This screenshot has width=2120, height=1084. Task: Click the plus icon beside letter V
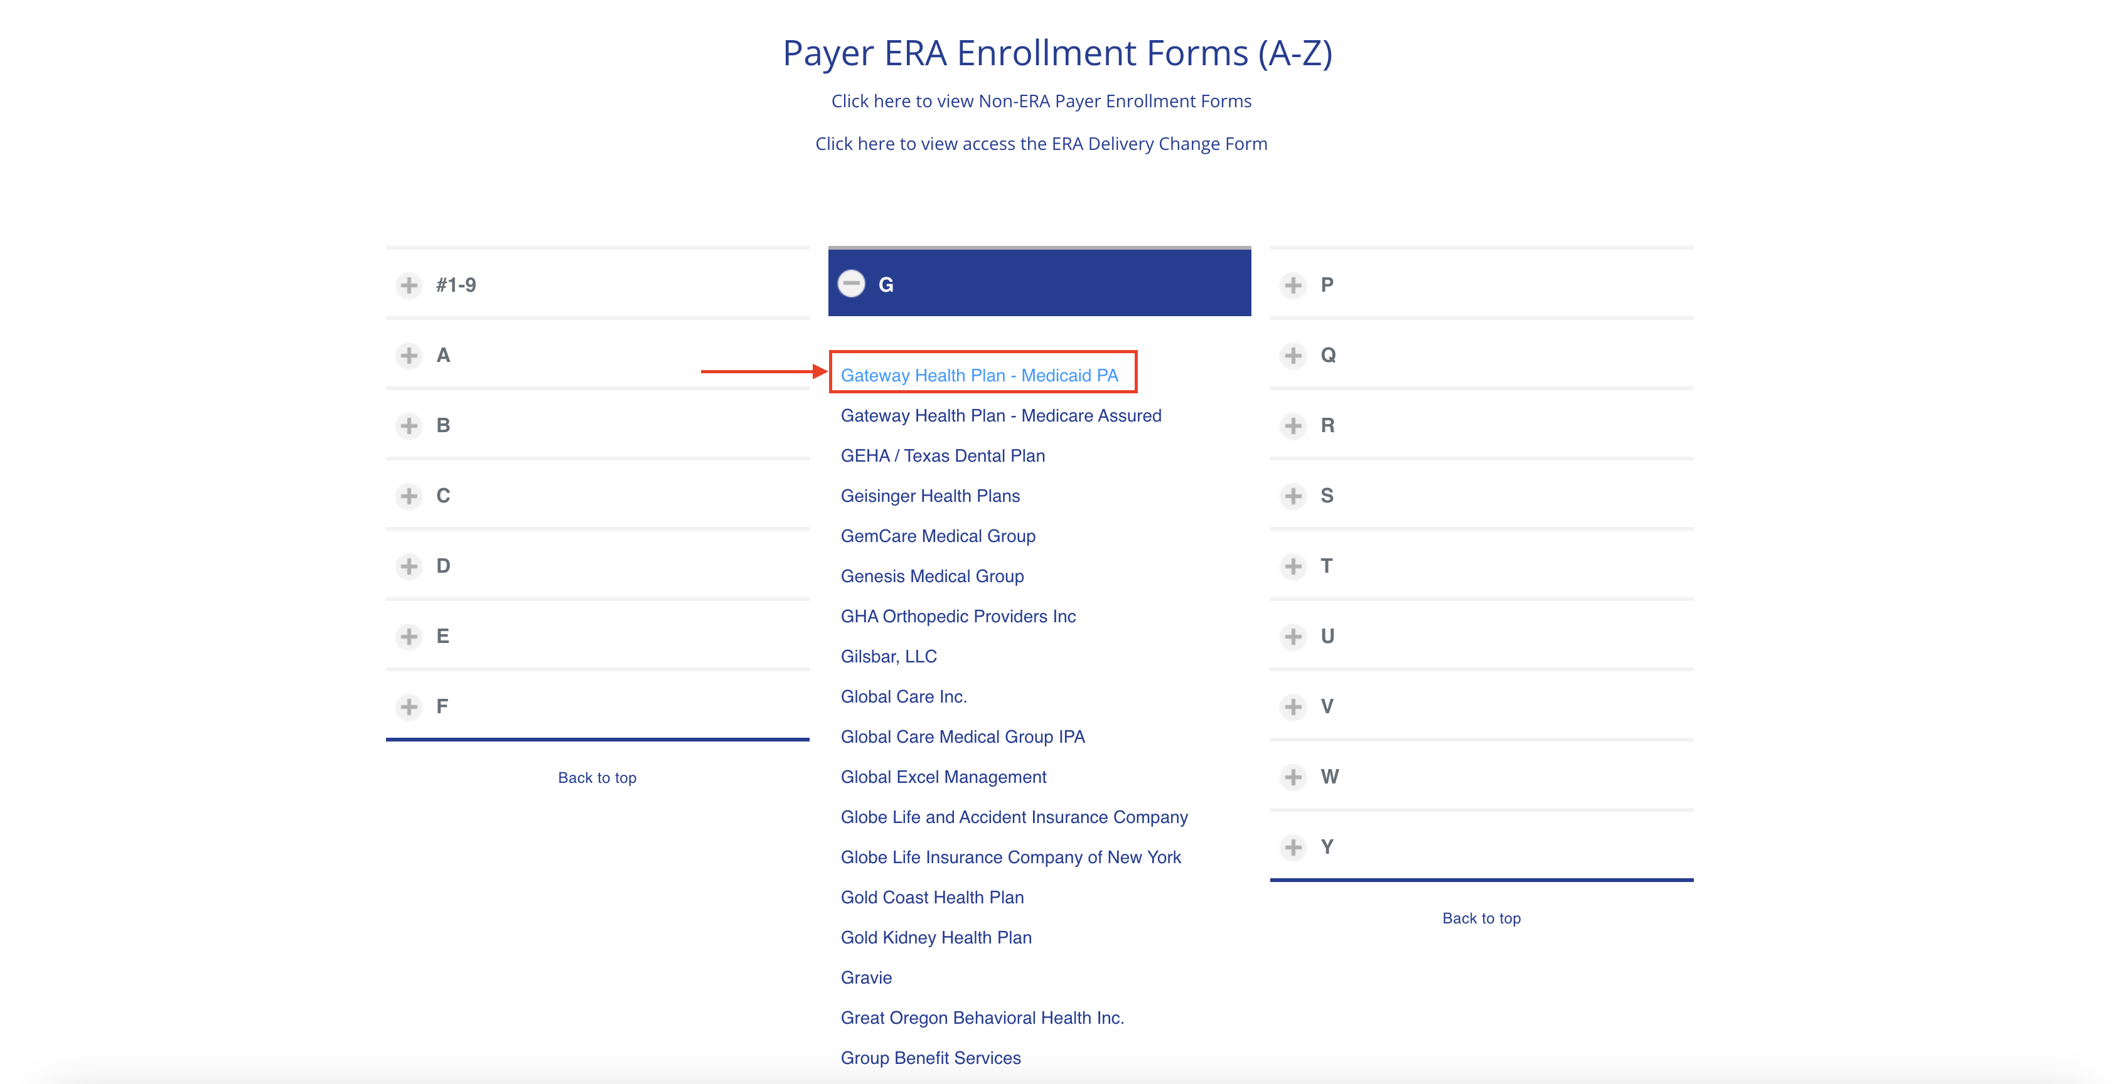(x=1293, y=706)
